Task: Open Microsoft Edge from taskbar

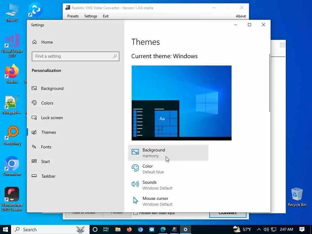Action: [x=163, y=229]
